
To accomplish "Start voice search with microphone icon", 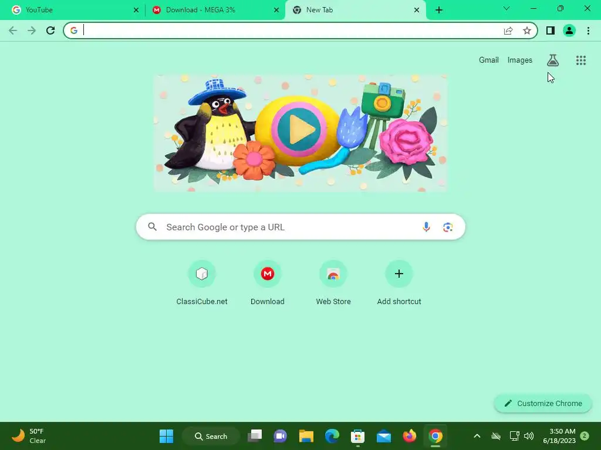I will pos(426,227).
